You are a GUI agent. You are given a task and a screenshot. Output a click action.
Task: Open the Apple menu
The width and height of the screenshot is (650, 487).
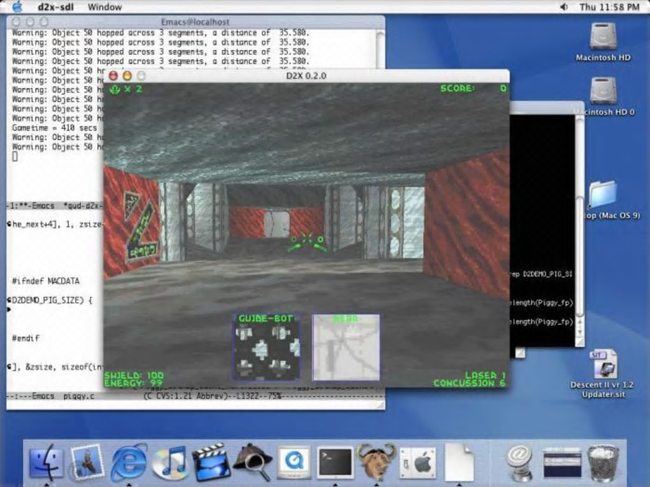[17, 6]
